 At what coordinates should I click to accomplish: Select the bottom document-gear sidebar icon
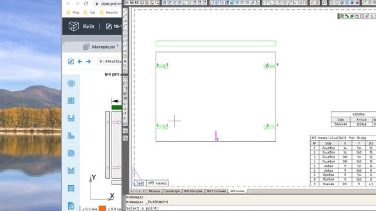pyautogui.click(x=71, y=206)
